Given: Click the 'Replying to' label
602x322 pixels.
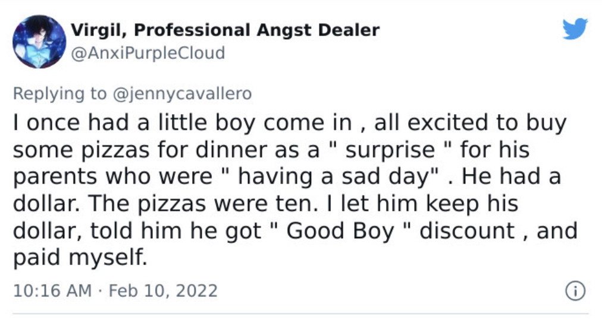Looking at the screenshot, I should coord(60,94).
